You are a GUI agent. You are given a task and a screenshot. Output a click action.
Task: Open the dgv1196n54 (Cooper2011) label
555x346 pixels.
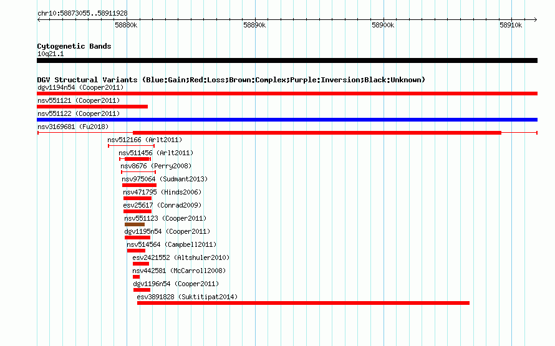point(176,284)
